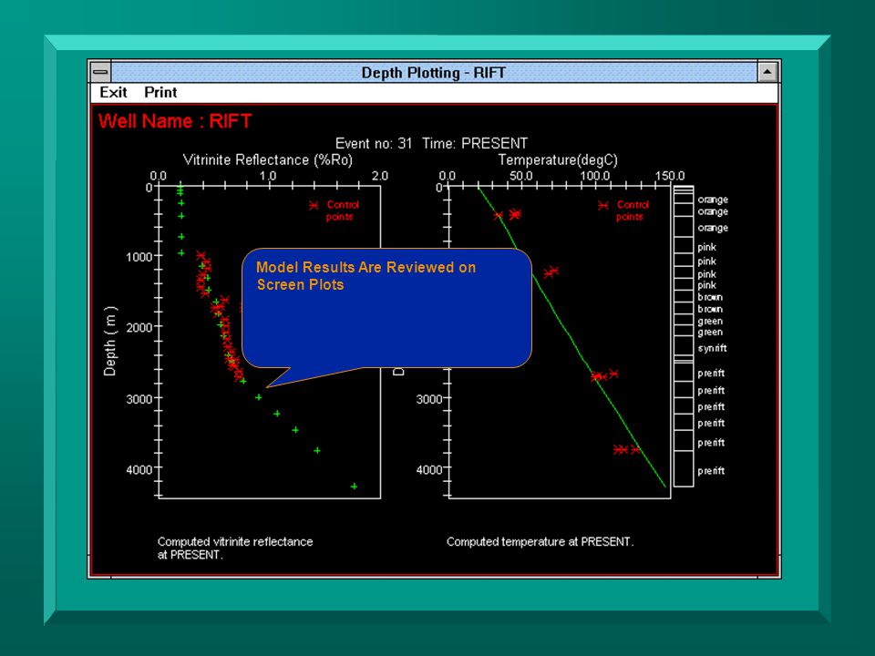The width and height of the screenshot is (875, 656).
Task: Click the 150.0 tick label on temperature axis
Action: [670, 176]
